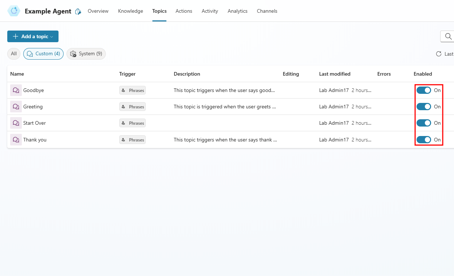Image resolution: width=454 pixels, height=276 pixels.
Task: Switch to the Analytics tab
Action: click(237, 11)
